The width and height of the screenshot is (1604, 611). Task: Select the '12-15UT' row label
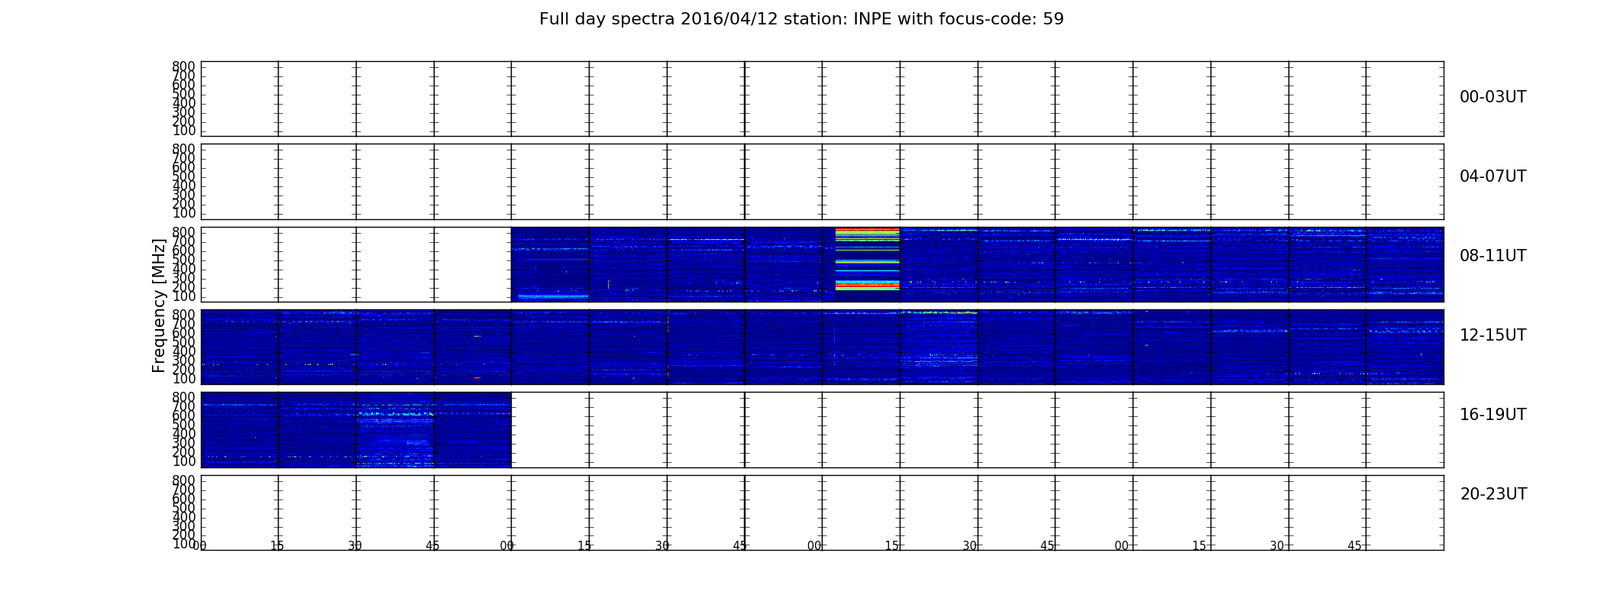pyautogui.click(x=1492, y=335)
